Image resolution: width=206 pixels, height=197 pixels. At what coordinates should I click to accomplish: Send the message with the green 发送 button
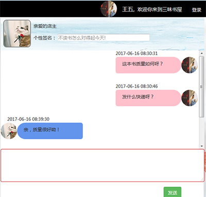click(173, 192)
